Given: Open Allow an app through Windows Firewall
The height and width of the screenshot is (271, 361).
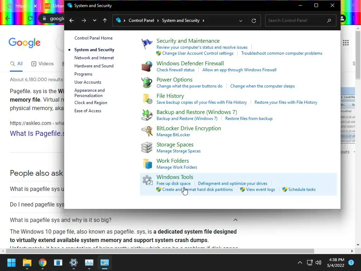Looking at the screenshot, I should pyautogui.click(x=239, y=70).
